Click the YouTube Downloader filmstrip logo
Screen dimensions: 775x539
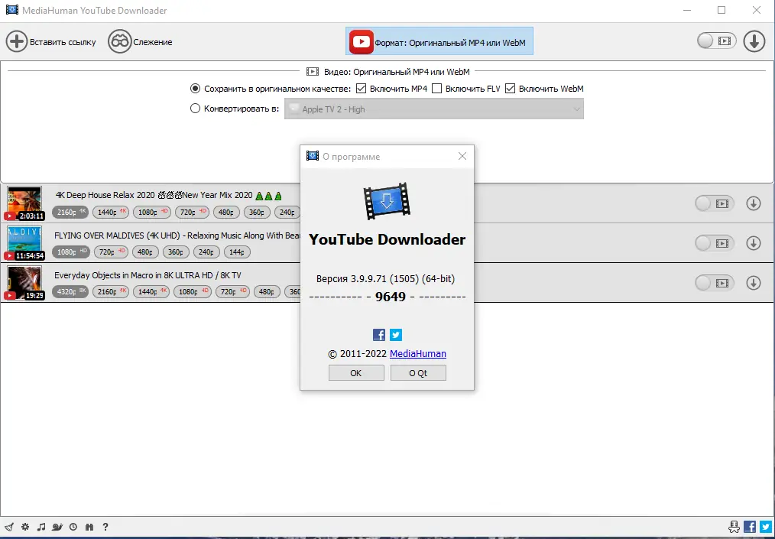(x=387, y=201)
